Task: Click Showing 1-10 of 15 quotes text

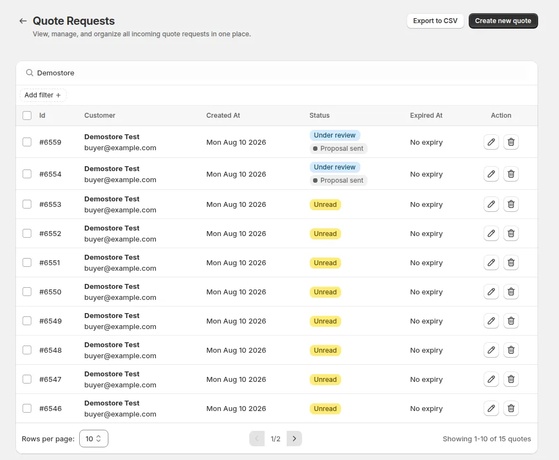Action: point(486,439)
